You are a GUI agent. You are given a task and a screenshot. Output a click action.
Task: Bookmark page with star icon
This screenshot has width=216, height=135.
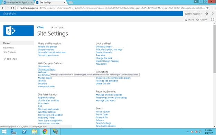pyautogui.click(x=207, y=8)
